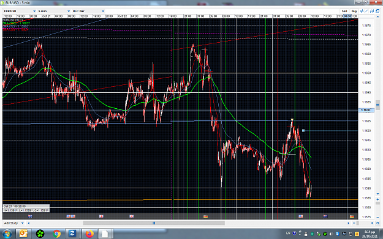This screenshot has height=239, width=383.
Task: Click the Oct 22 date label on time axis
Action: click(x=123, y=16)
